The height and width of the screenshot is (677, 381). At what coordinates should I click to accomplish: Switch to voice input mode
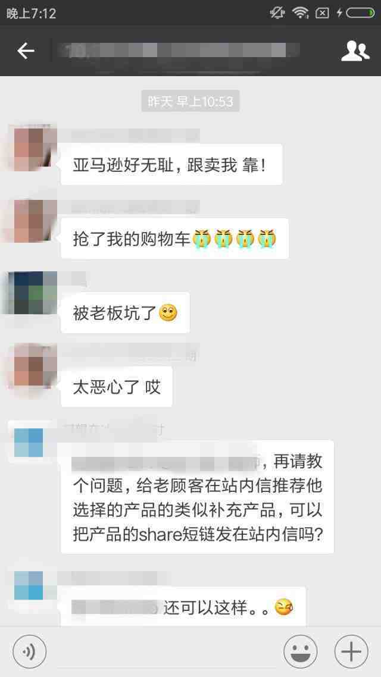[29, 652]
